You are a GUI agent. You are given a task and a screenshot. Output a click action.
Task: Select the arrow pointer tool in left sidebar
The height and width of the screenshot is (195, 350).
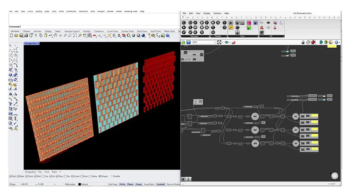[x=10, y=46]
